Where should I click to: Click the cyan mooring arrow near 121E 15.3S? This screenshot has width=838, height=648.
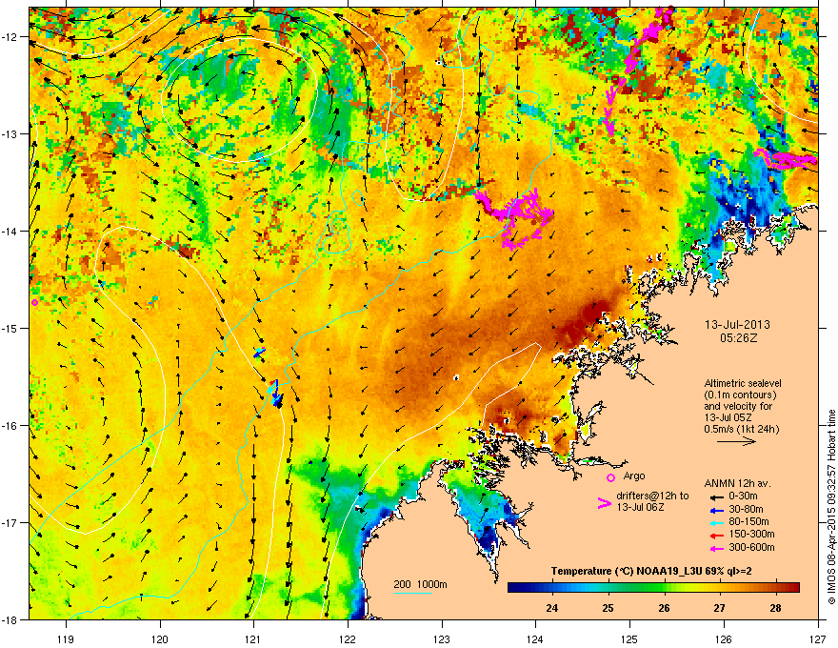tap(259, 353)
